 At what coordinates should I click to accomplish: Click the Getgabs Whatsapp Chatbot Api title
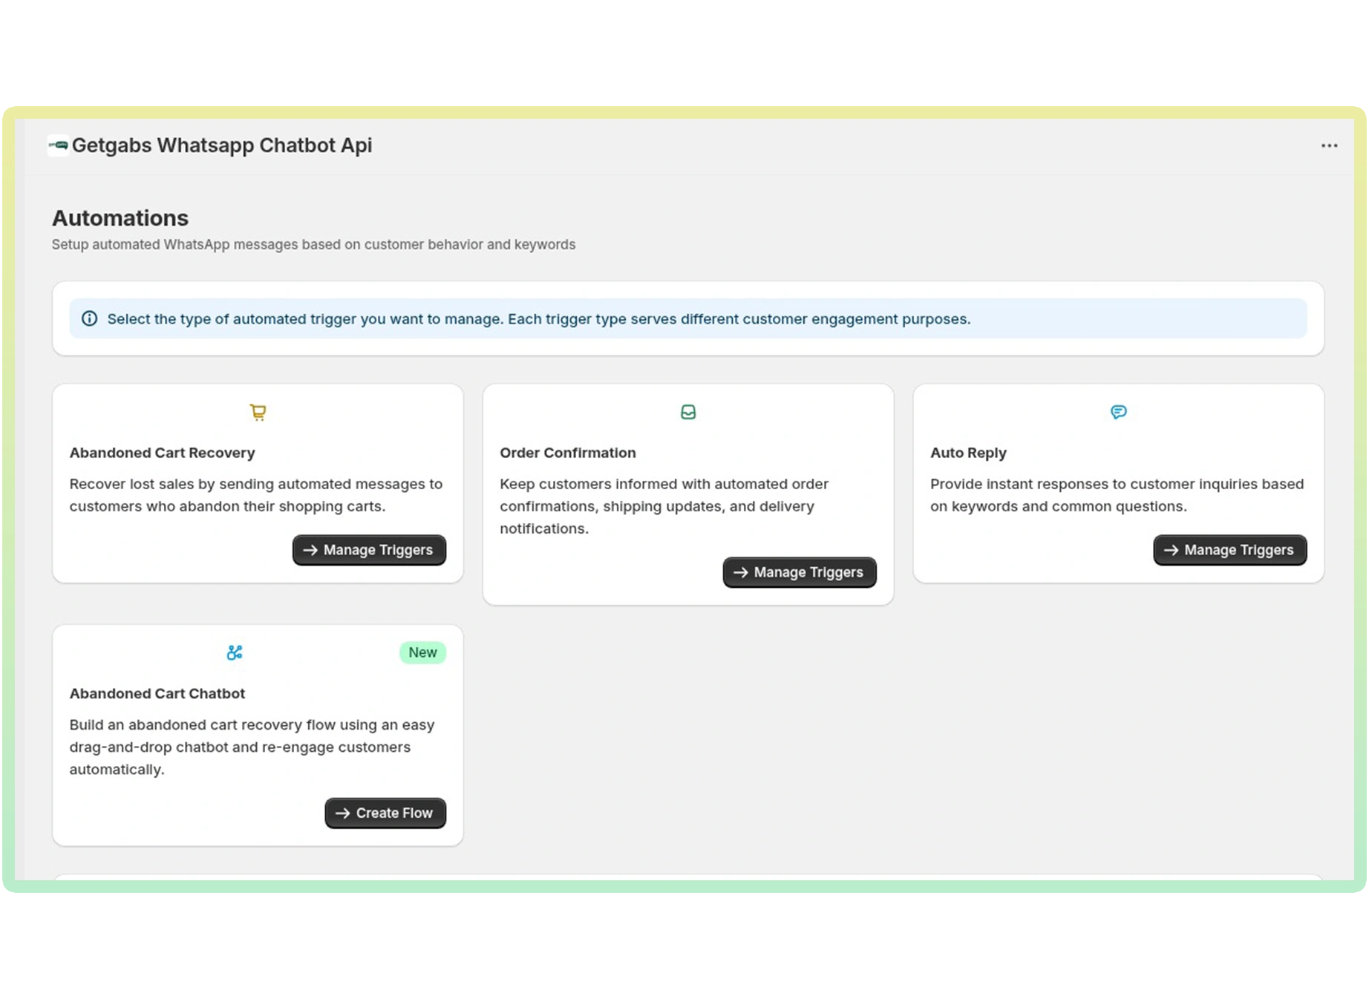tap(222, 145)
